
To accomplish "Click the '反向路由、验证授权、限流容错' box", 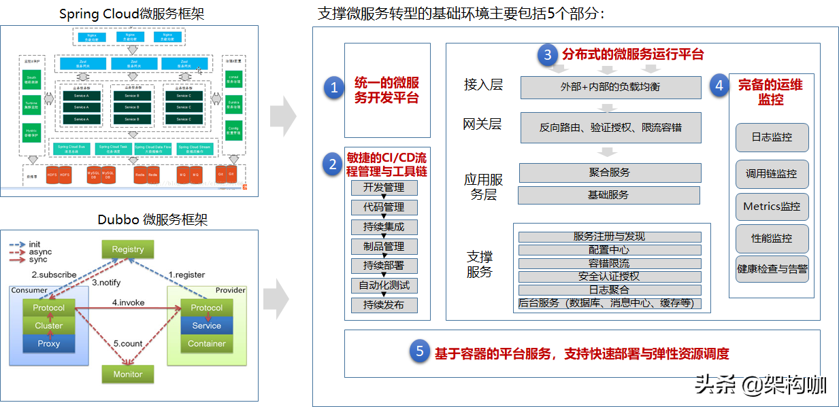I will click(x=610, y=127).
